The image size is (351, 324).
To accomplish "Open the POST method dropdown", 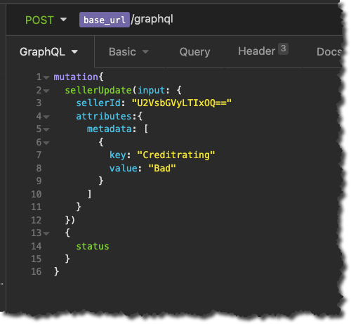I will pos(46,20).
